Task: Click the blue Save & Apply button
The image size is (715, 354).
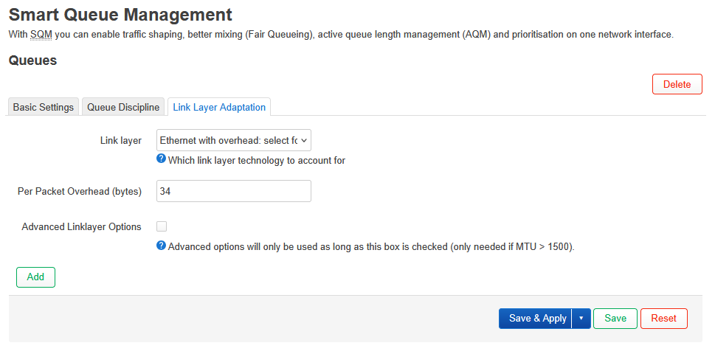Action: pyautogui.click(x=536, y=319)
